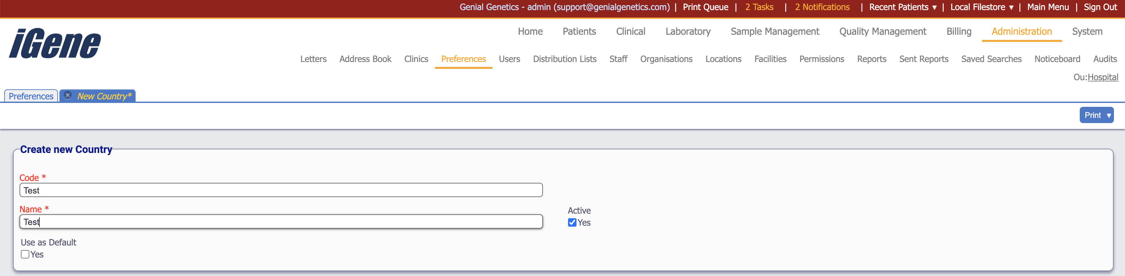Go to Sample Management section
1125x276 pixels.
[774, 31]
